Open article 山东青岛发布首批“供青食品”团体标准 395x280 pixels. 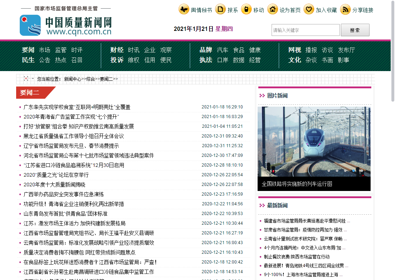[x=65, y=214]
